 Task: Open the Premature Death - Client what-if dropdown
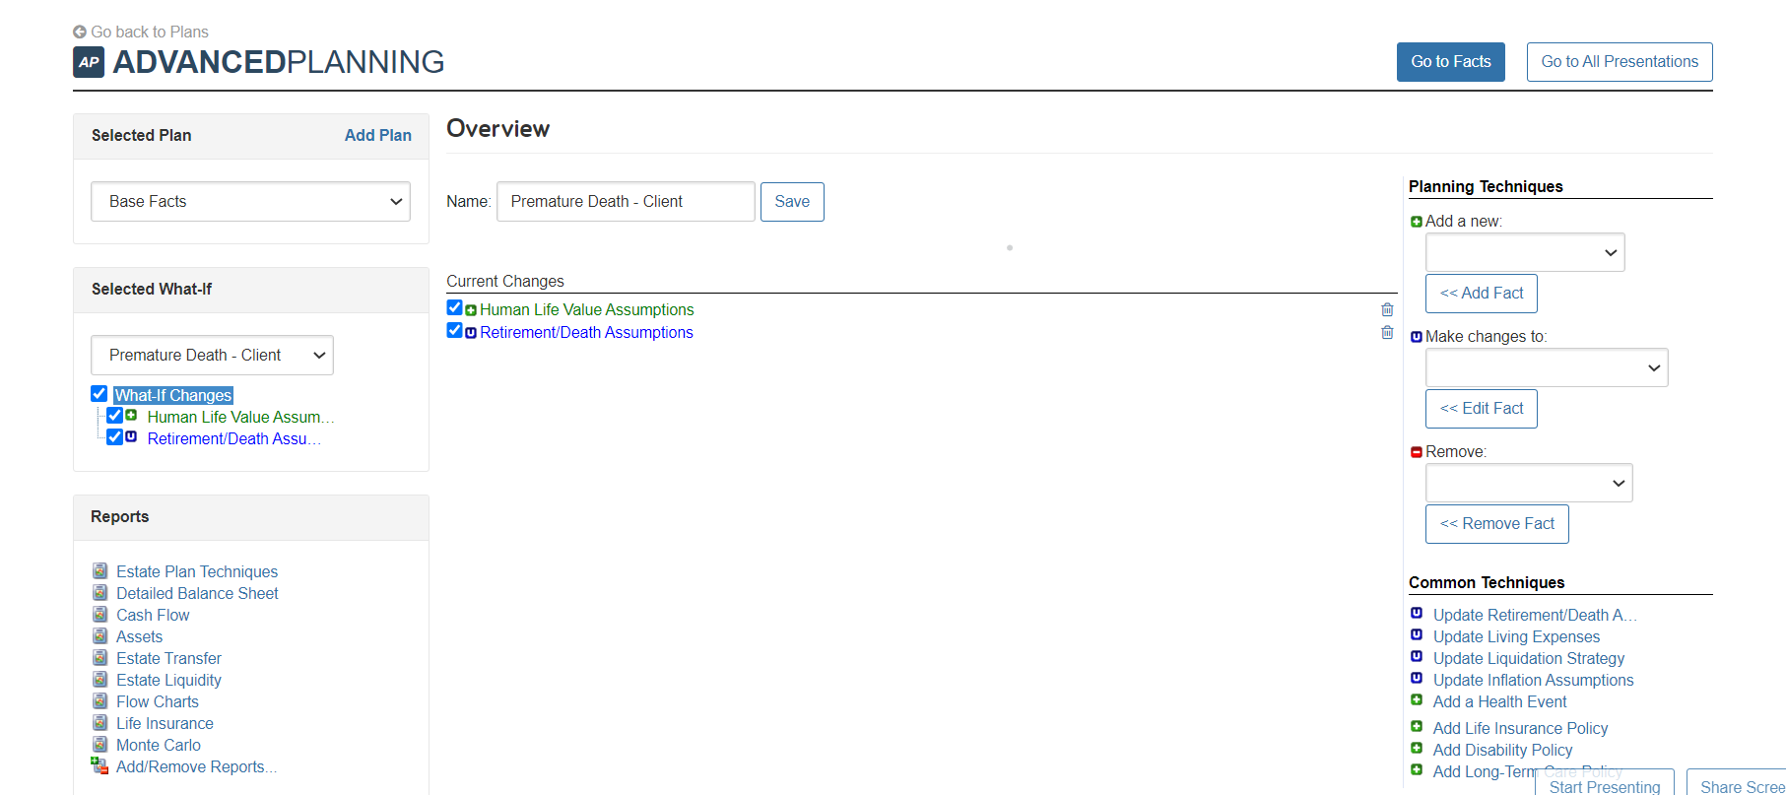pos(213,355)
